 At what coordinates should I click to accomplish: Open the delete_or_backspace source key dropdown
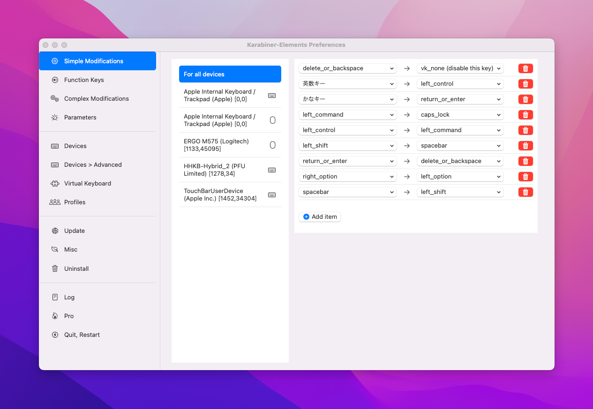348,68
